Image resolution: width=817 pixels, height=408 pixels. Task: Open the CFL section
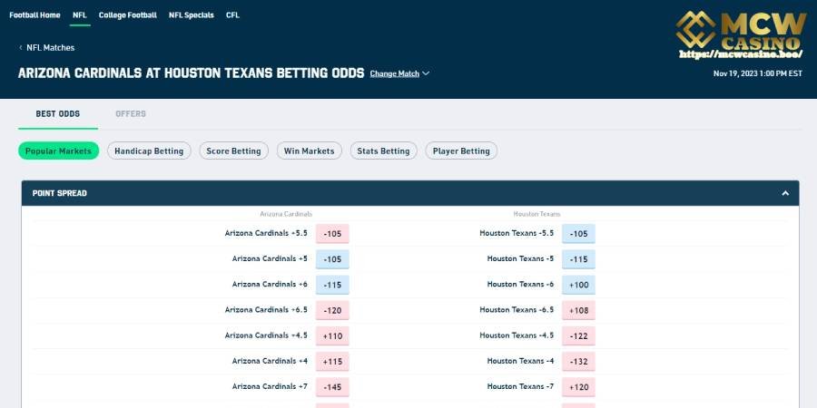coord(233,15)
